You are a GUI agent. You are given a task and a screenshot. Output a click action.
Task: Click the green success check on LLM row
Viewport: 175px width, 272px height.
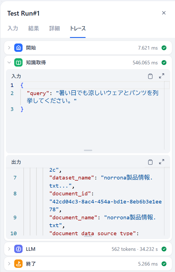tap(164, 249)
